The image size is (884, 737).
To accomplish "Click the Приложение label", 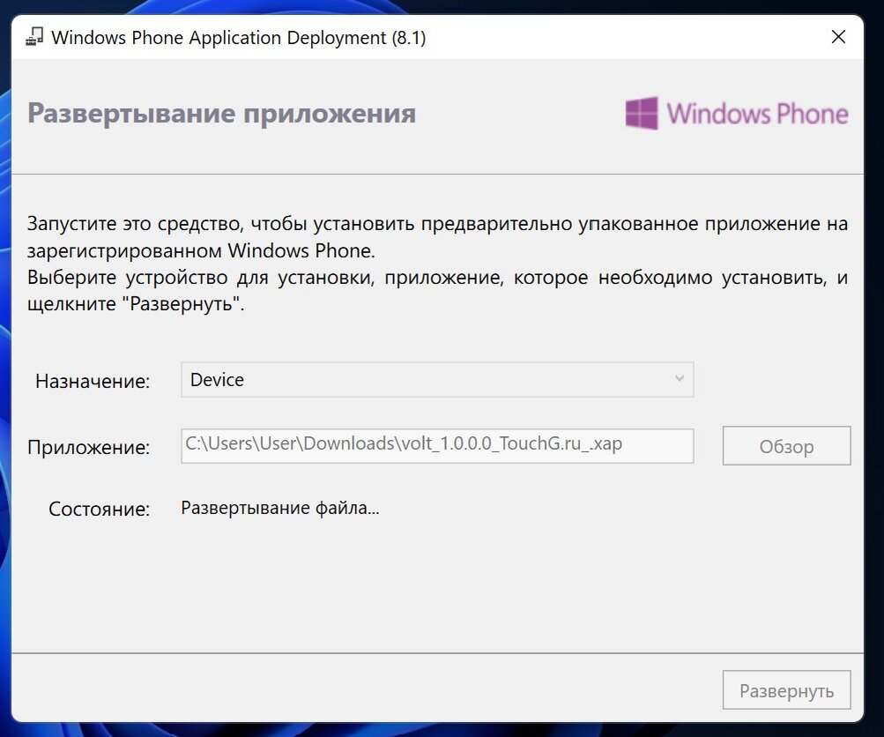I will (x=88, y=448).
